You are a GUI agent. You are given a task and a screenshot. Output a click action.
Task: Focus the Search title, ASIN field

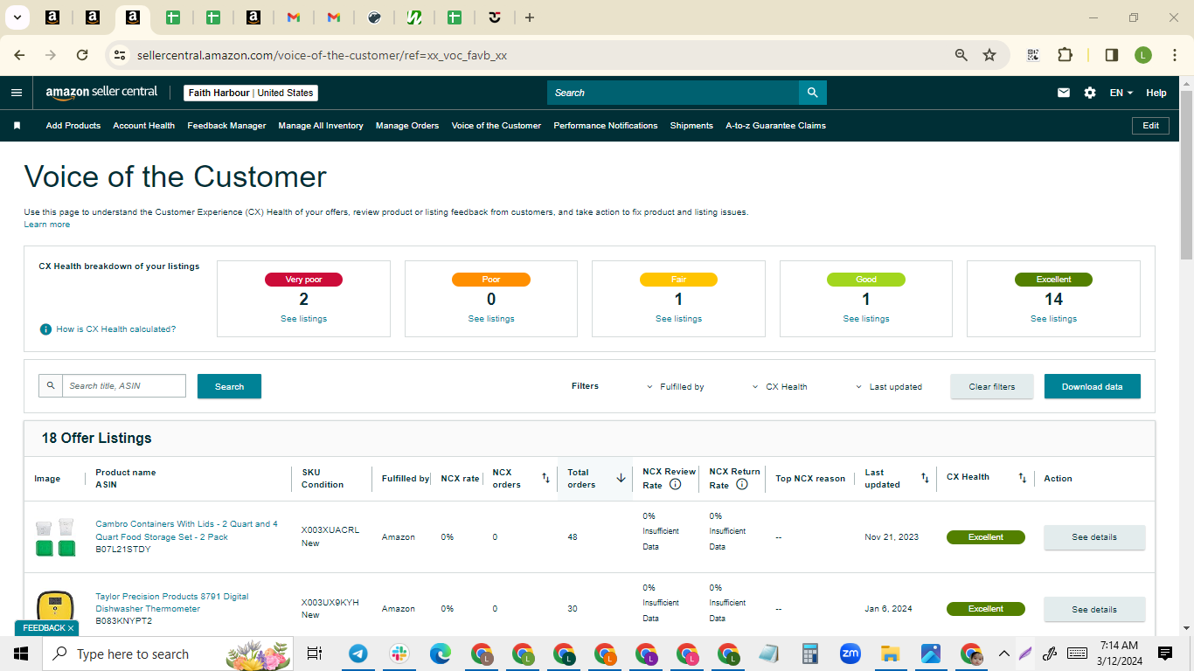123,386
